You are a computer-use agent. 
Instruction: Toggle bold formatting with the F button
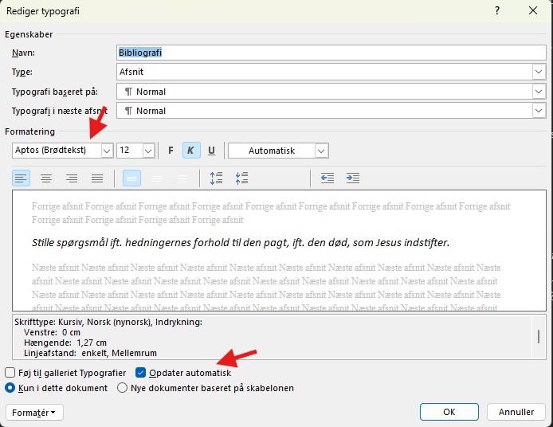click(171, 151)
